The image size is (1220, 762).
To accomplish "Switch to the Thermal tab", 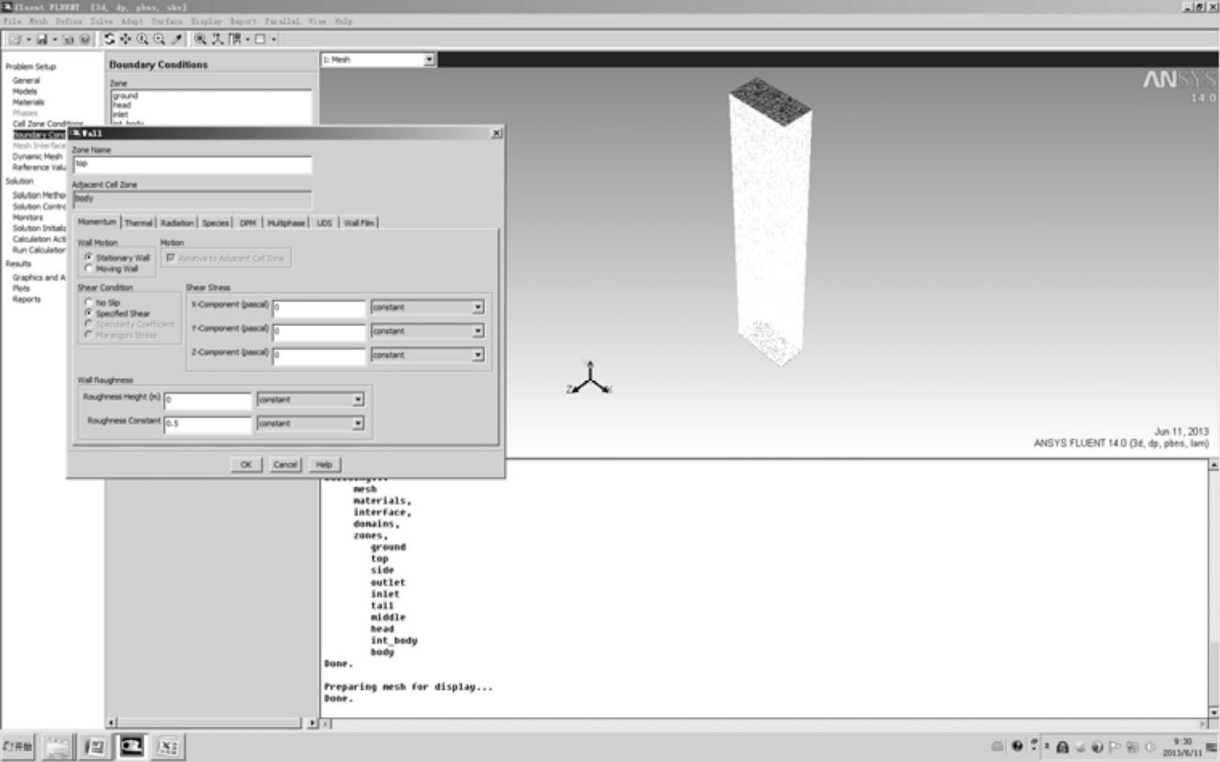I will point(138,222).
